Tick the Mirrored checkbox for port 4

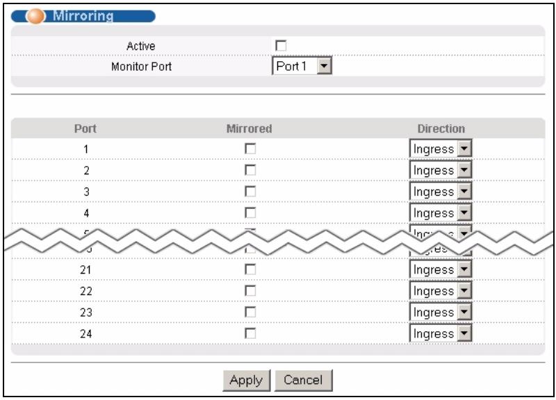coord(250,212)
